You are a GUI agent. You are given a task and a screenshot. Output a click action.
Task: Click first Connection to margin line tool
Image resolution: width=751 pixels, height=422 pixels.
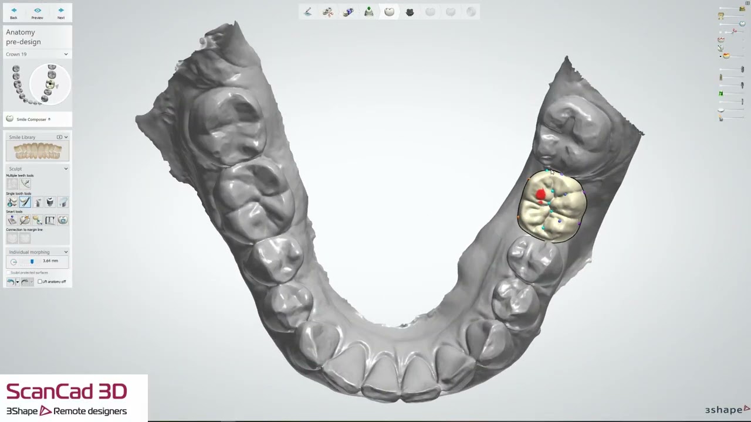12,238
